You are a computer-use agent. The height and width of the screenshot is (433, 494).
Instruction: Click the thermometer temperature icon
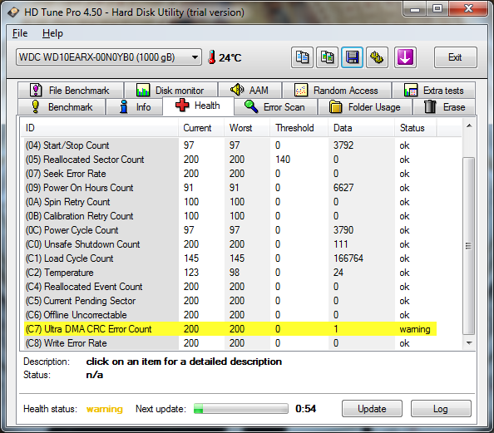[x=212, y=57]
